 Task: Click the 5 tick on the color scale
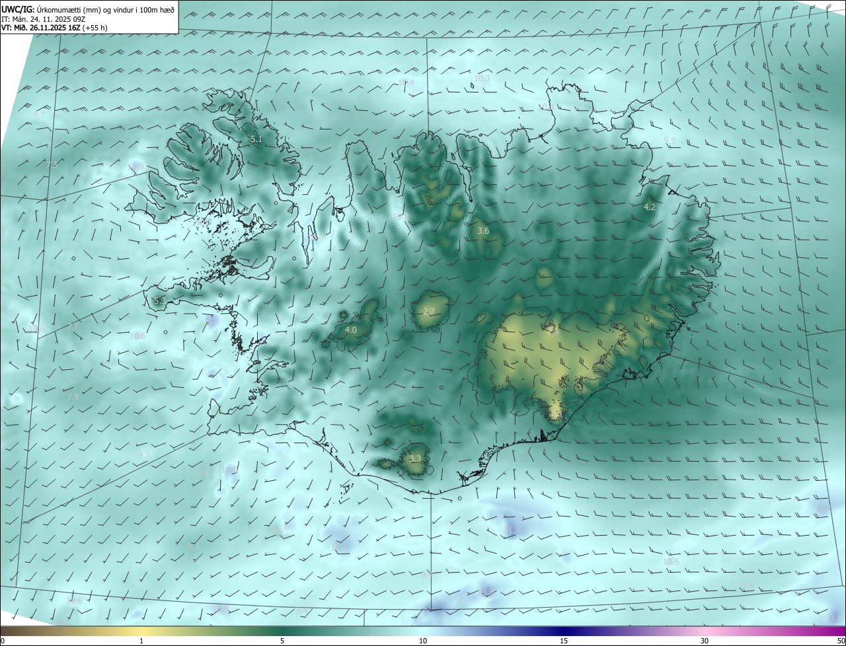point(282,641)
